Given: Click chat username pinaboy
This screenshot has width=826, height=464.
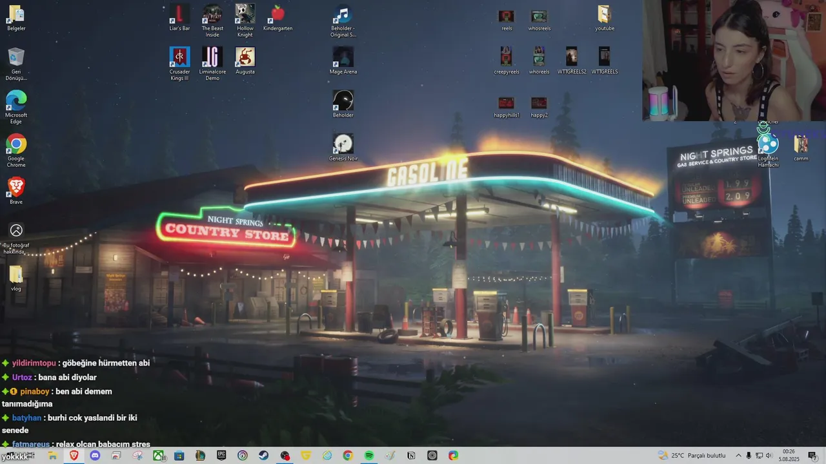Looking at the screenshot, I should click(x=34, y=392).
